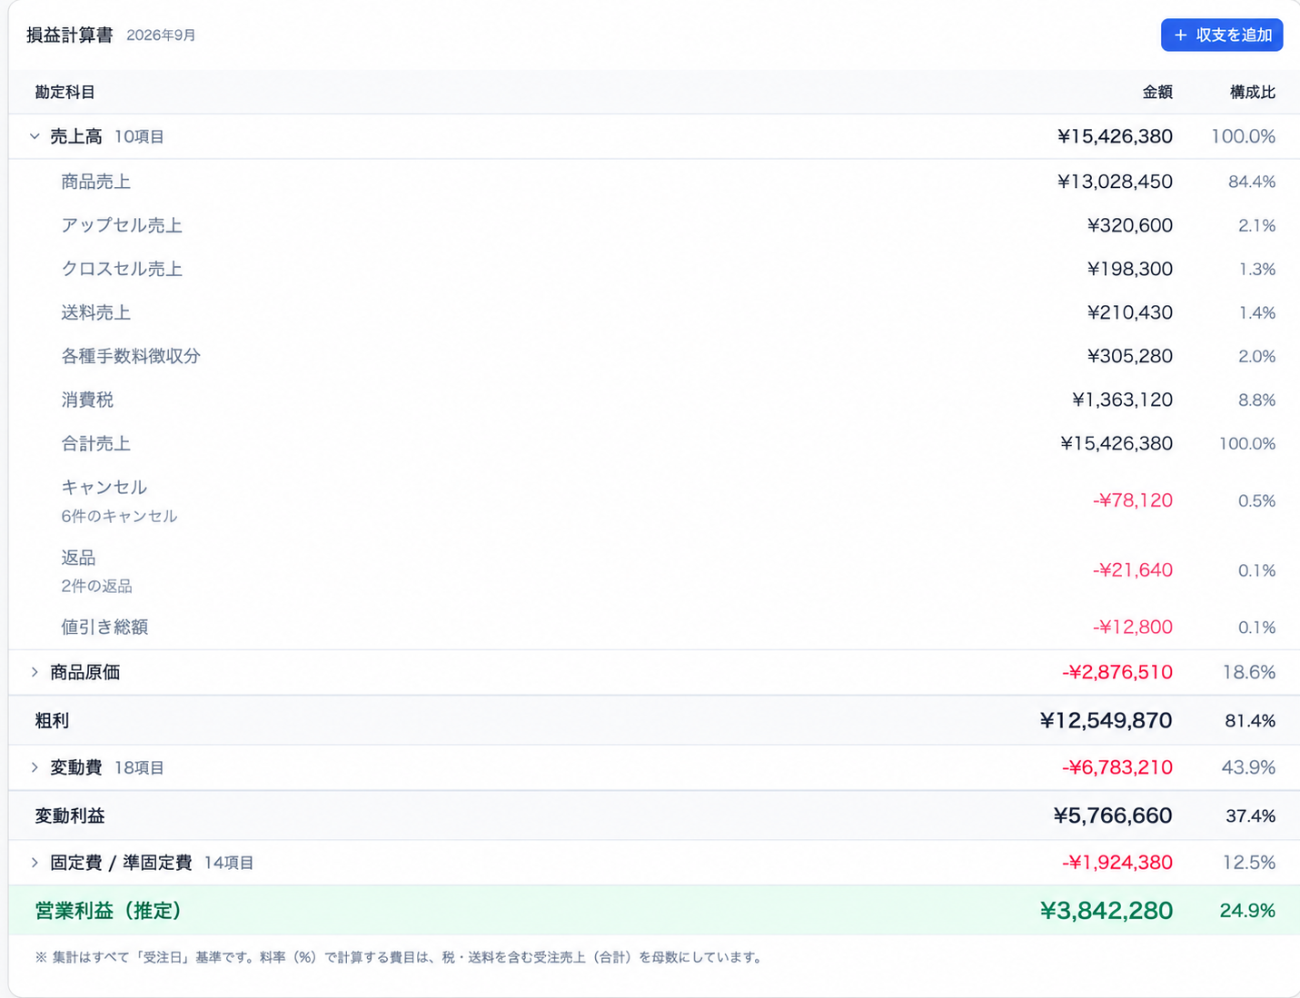Click the ¥12,549,870 粗利 amount

coord(1106,720)
